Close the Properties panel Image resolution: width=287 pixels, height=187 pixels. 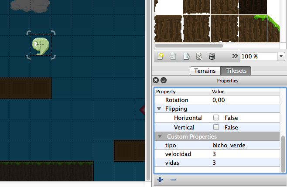click(156, 80)
